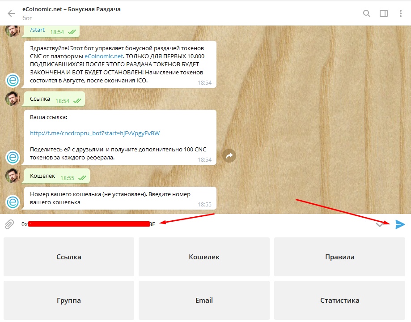Viewport: 411px width, 322px height.
Task: Open the three-dot chat options menu
Action: (401, 13)
